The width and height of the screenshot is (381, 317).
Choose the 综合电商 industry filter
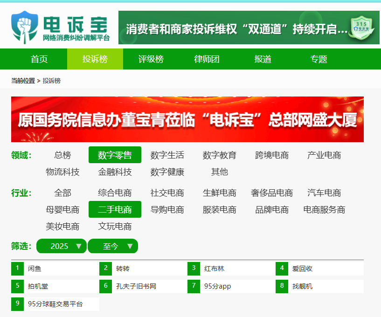click(115, 193)
